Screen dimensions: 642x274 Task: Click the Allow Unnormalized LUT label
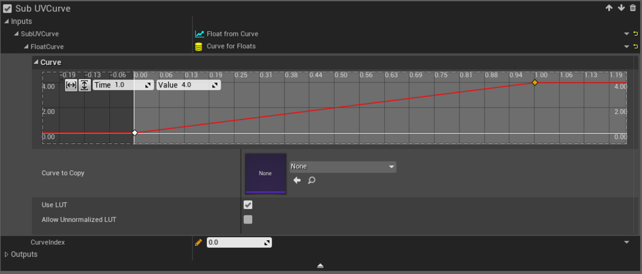click(x=79, y=220)
